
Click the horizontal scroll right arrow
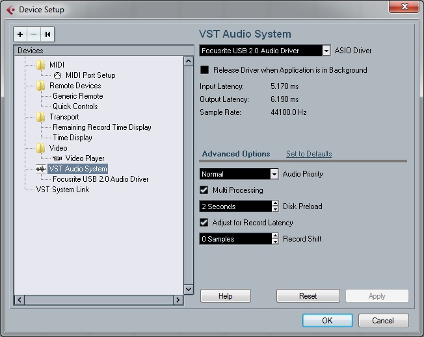(x=178, y=300)
